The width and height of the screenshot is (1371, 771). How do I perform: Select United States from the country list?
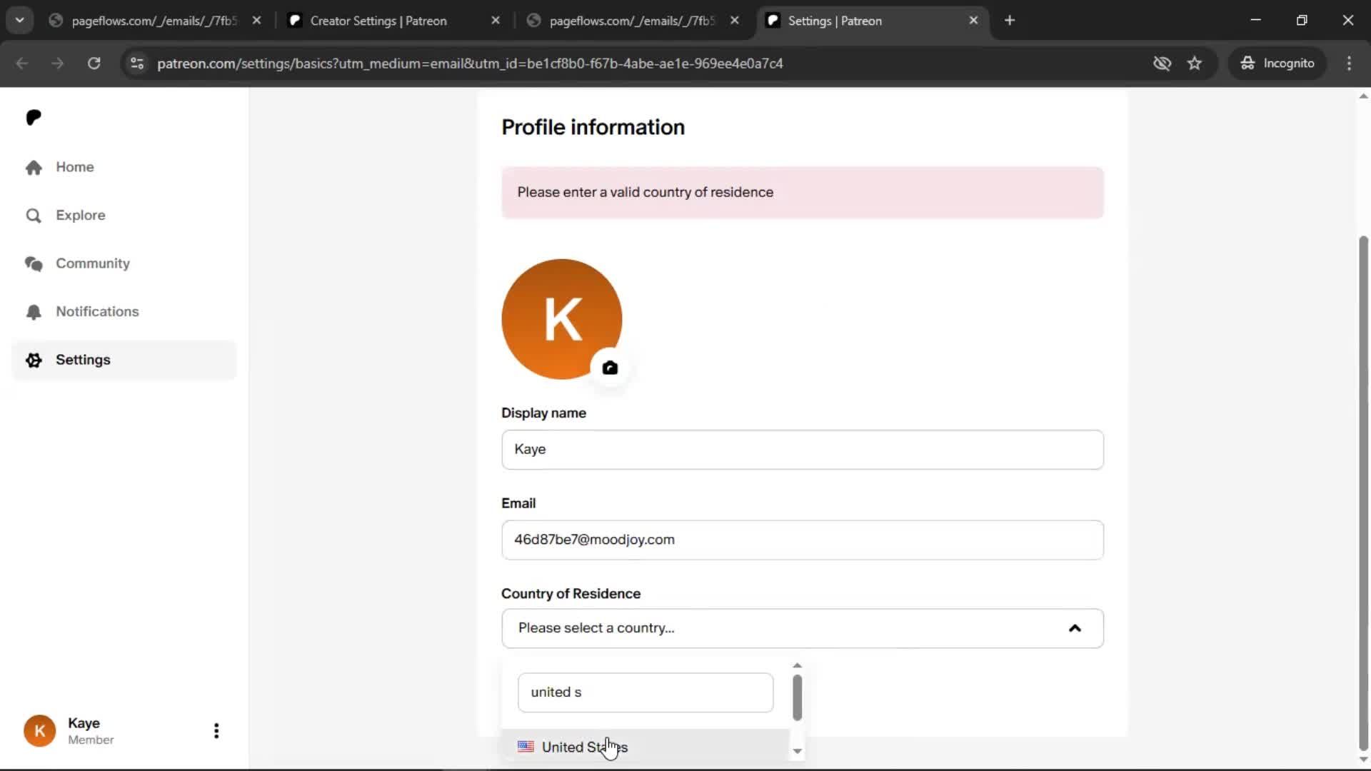(x=646, y=747)
